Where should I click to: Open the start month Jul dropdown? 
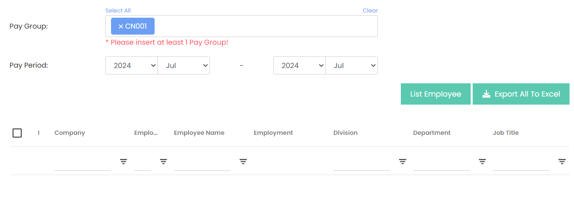pyautogui.click(x=184, y=66)
